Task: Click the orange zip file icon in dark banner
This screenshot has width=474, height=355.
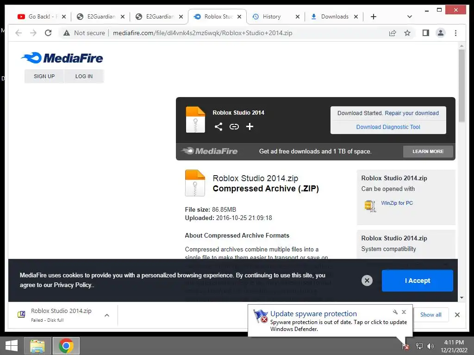Action: (x=195, y=120)
